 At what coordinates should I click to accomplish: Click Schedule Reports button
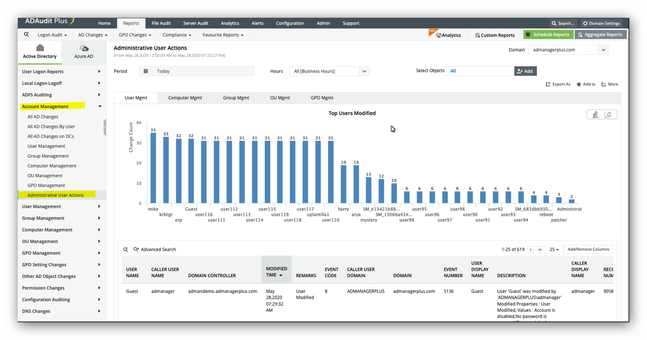point(548,34)
